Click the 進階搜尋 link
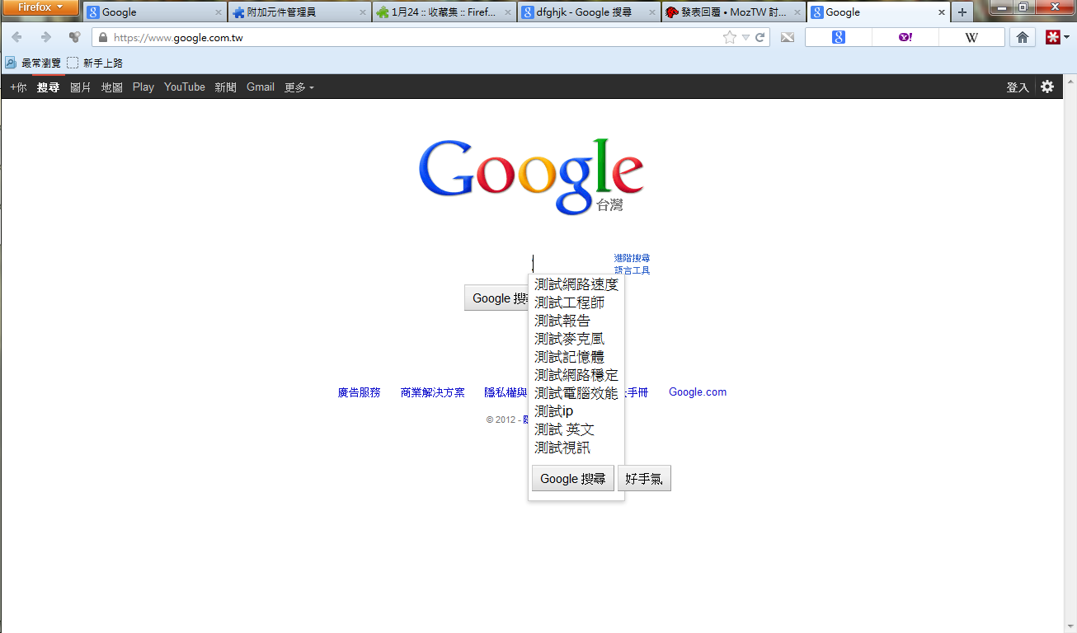 pos(632,258)
